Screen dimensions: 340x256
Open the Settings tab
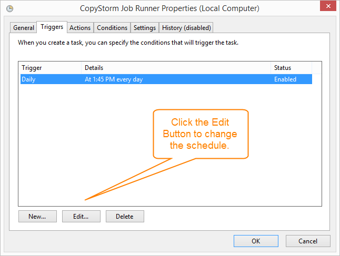click(x=145, y=28)
